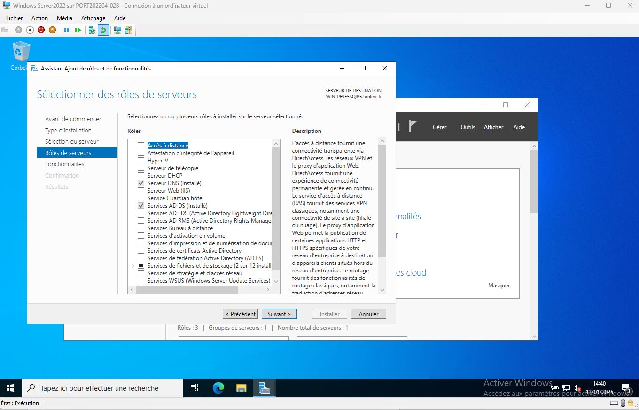The height and width of the screenshot is (410, 639).
Task: Click the power plug icon in the tray
Action: coord(555,388)
